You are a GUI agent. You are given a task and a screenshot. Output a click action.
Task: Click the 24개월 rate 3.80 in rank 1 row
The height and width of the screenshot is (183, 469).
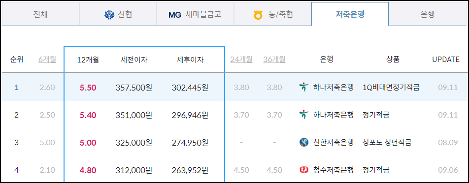(x=241, y=88)
